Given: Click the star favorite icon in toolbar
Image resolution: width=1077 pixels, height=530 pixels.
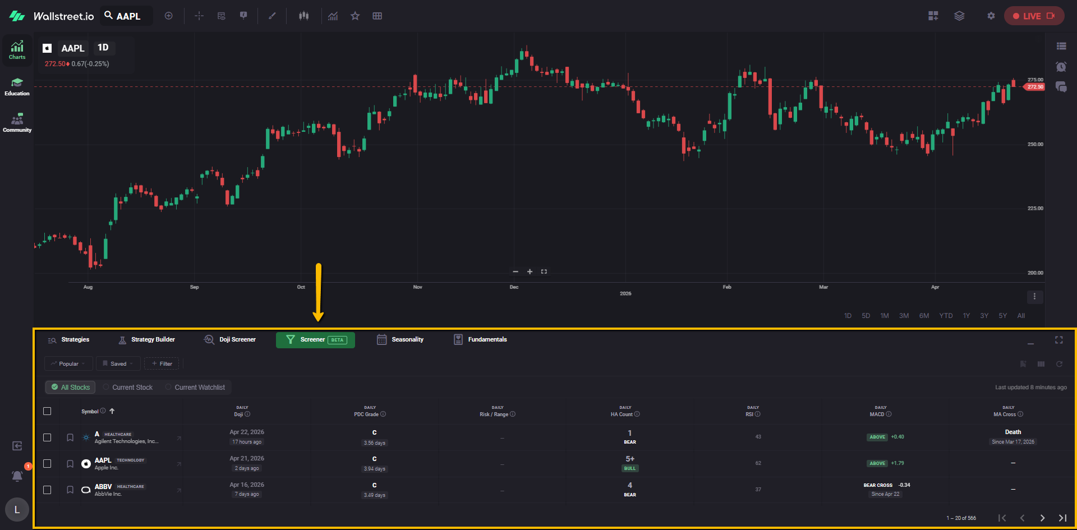Looking at the screenshot, I should (355, 16).
